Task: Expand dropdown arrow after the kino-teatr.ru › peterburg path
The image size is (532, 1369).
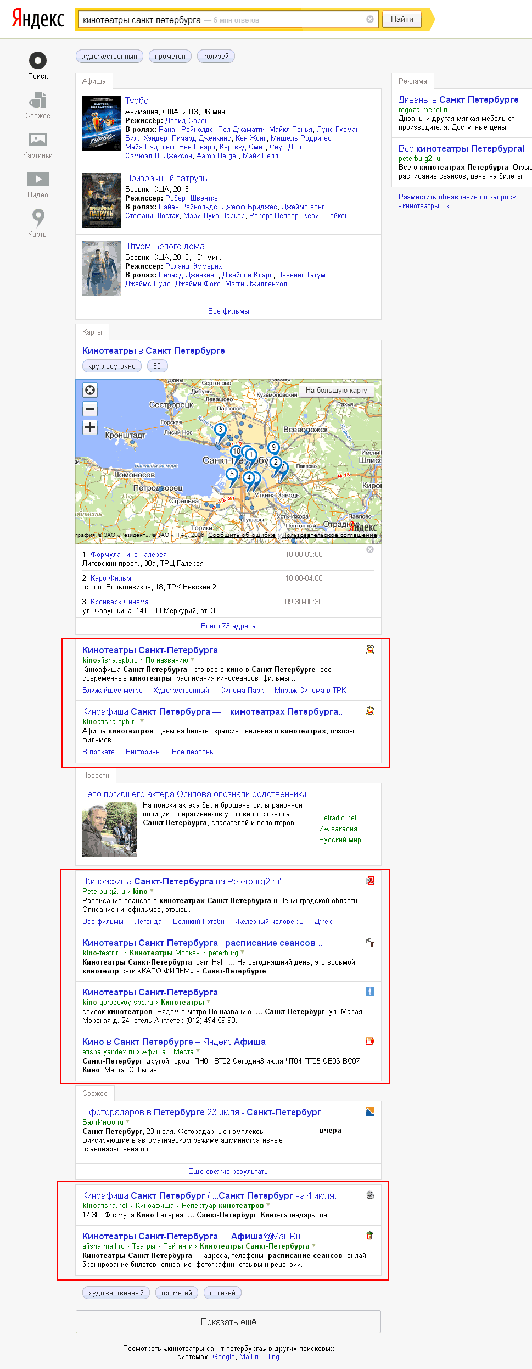Action: point(243,952)
